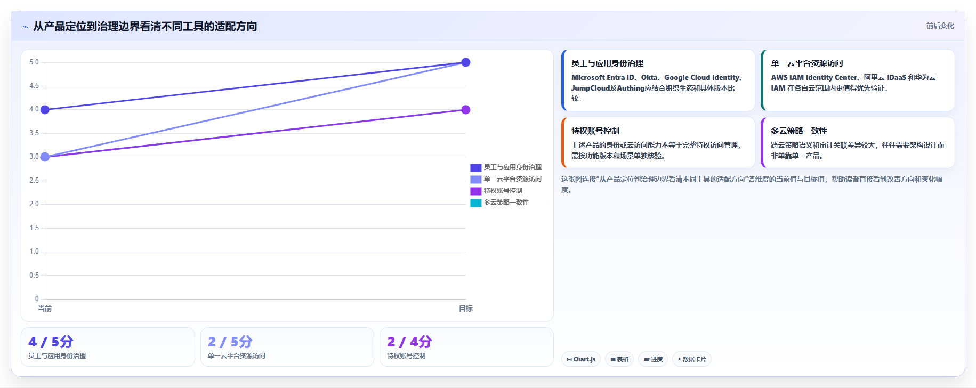Select the purple target point at 4.0
This screenshot has width=976, height=388.
465,110
